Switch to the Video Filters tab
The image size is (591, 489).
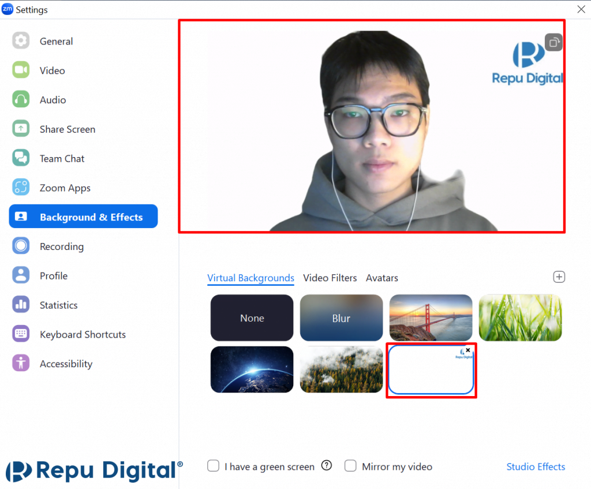(330, 278)
